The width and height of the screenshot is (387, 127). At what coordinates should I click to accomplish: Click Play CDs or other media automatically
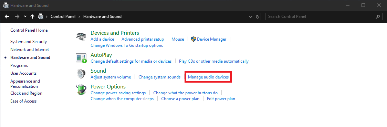214,61
